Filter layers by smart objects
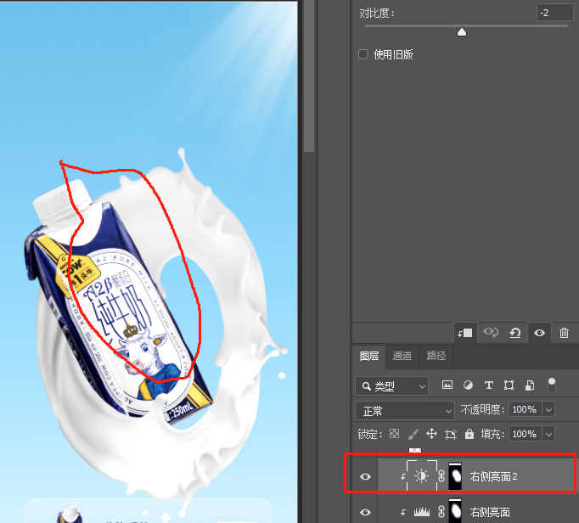 coord(530,385)
